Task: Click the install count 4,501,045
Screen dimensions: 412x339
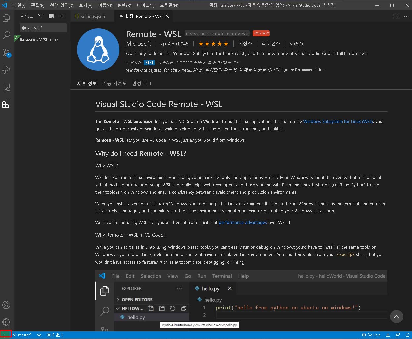Action: pos(175,44)
